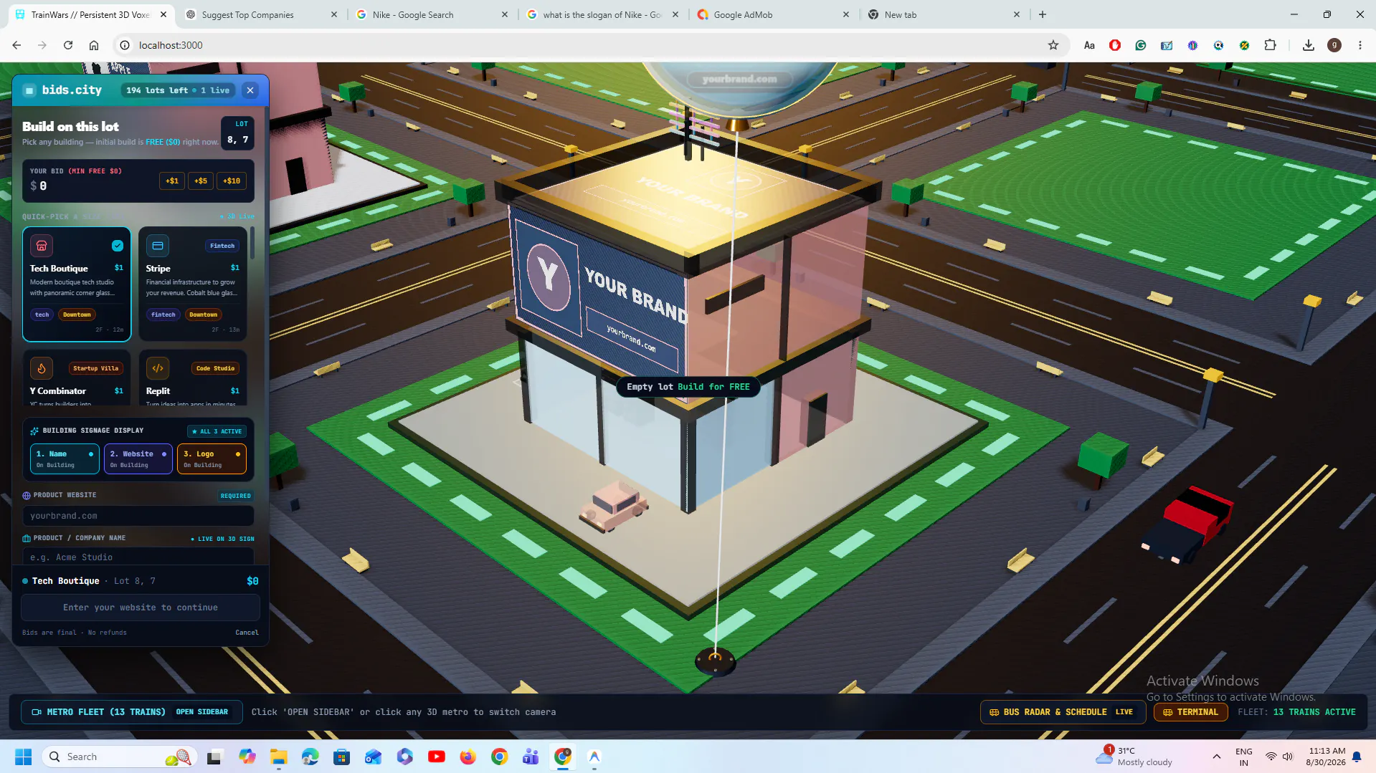This screenshot has width=1376, height=773.
Task: Close the bids.city panel
Action: [x=250, y=90]
